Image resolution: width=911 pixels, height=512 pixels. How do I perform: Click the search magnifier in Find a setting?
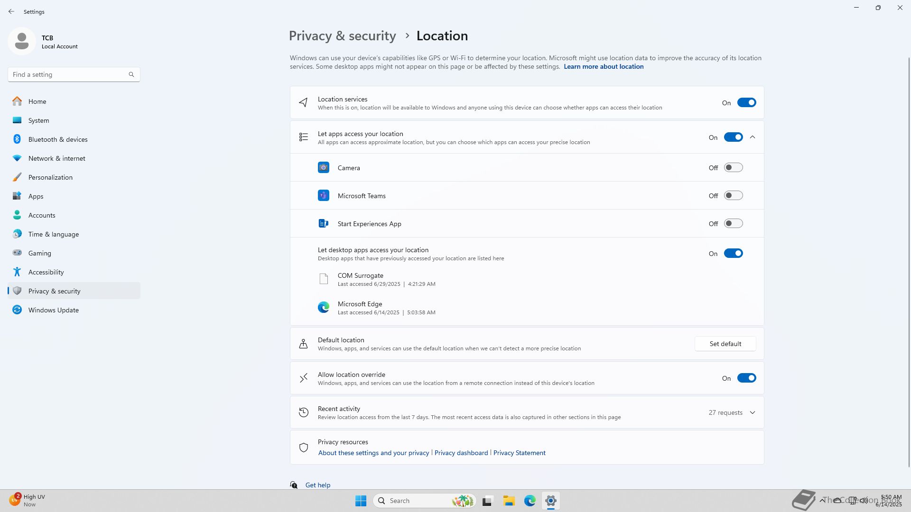(x=131, y=74)
